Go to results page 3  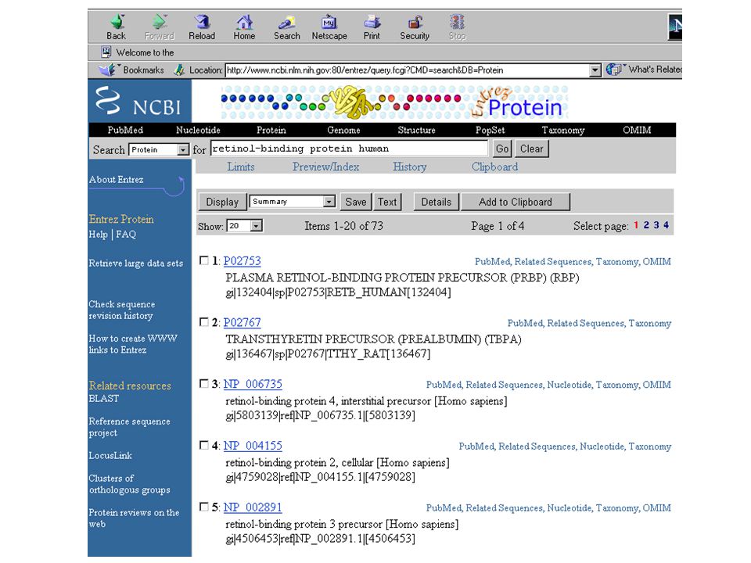[656, 225]
